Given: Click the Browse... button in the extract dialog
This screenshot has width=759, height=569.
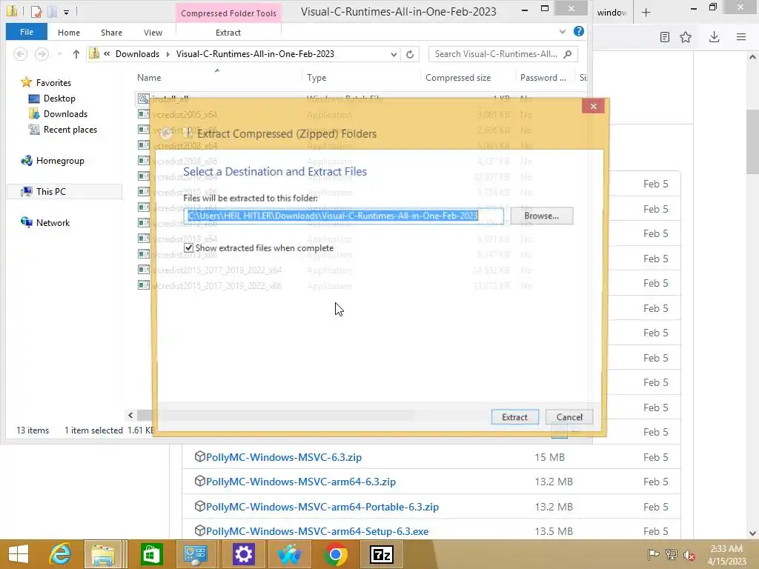Looking at the screenshot, I should click(542, 216).
